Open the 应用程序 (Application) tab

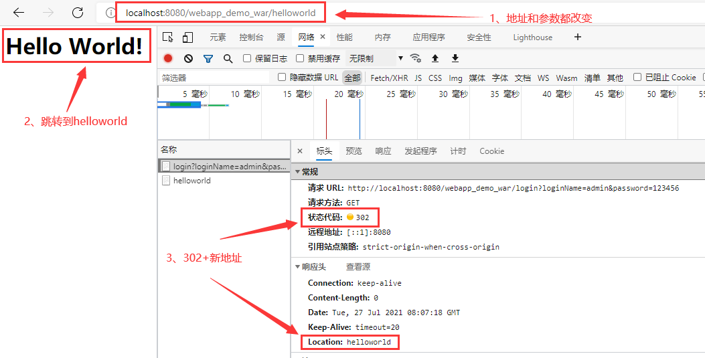(429, 37)
